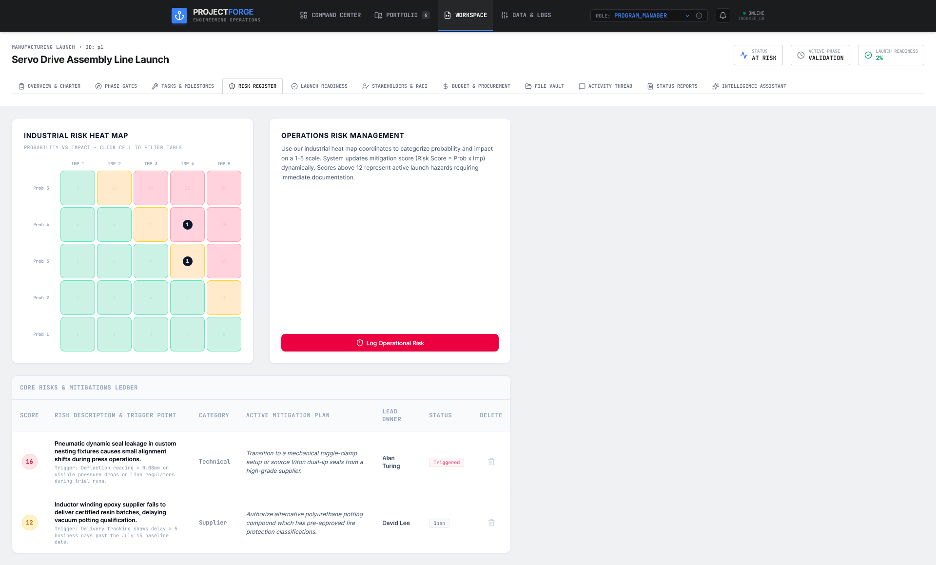Switch to Phase Gates tab
This screenshot has height=565, width=936.
(116, 86)
